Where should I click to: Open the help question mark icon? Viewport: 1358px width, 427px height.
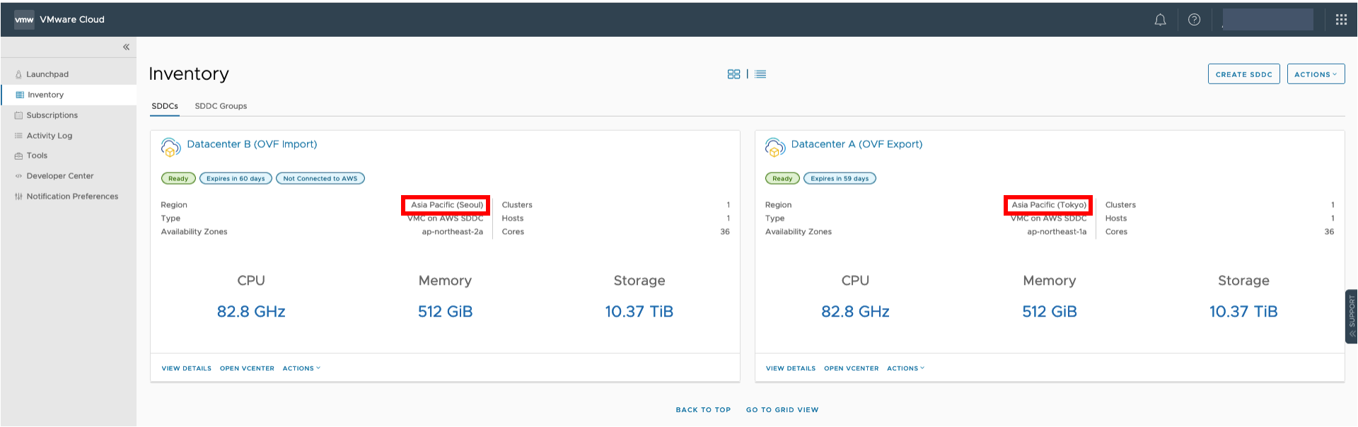1194,20
